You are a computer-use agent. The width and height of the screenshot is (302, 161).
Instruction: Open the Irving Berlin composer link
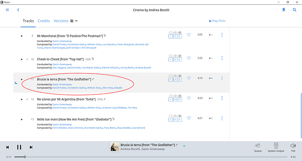pos(127,68)
